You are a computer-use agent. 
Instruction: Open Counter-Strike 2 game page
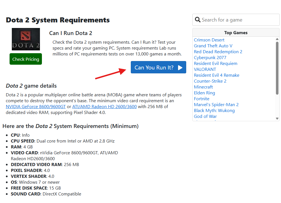(210, 81)
